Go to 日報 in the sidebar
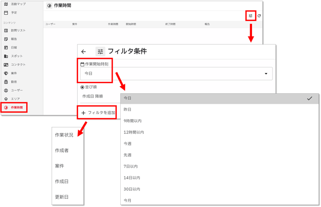This screenshot has width=321, height=207. [x=14, y=47]
